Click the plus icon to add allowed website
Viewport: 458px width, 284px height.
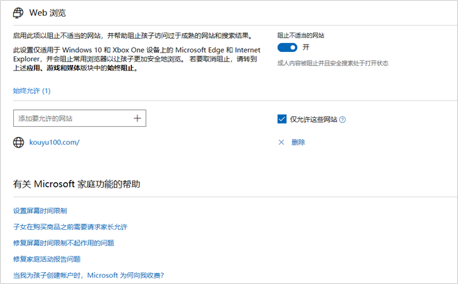point(137,118)
